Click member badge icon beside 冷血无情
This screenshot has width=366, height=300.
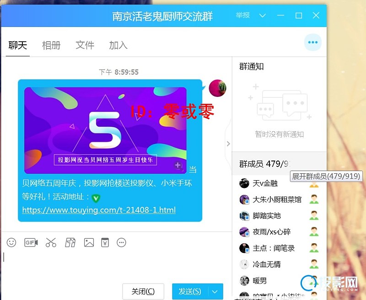[x=314, y=264]
